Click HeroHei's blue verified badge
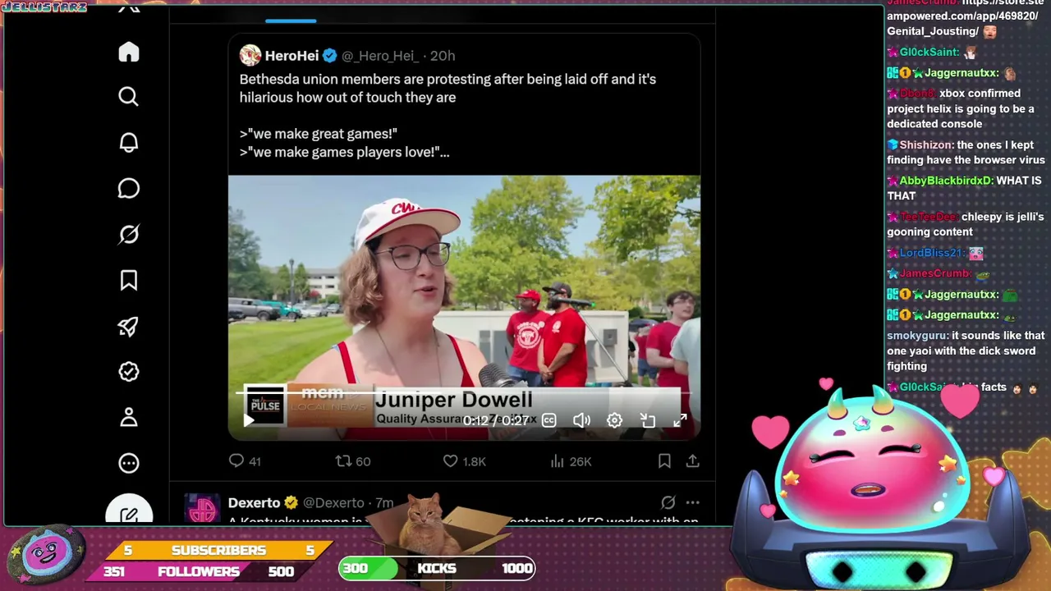The width and height of the screenshot is (1051, 591). (x=329, y=56)
